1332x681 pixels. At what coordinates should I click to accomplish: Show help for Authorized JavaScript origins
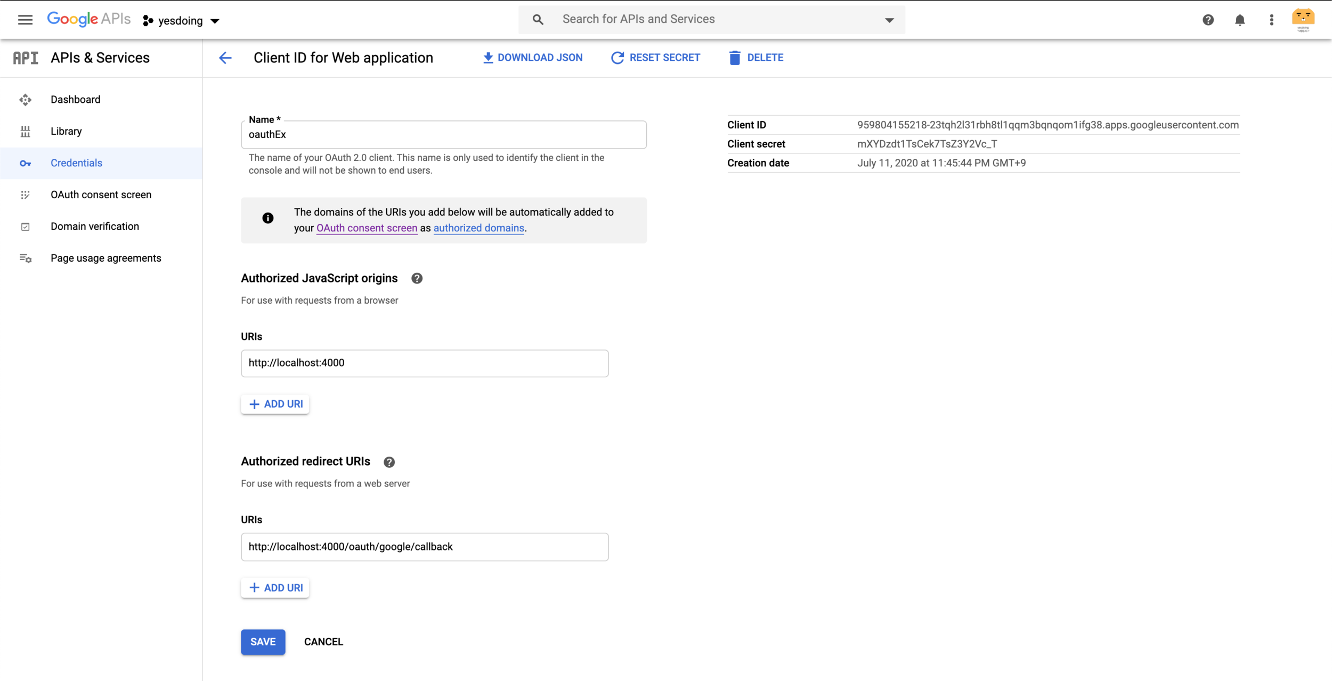(x=417, y=278)
